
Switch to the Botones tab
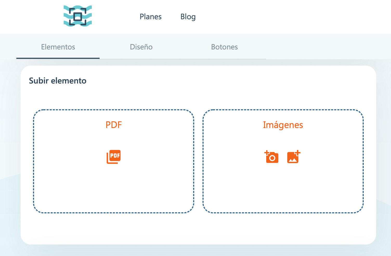[x=224, y=47]
